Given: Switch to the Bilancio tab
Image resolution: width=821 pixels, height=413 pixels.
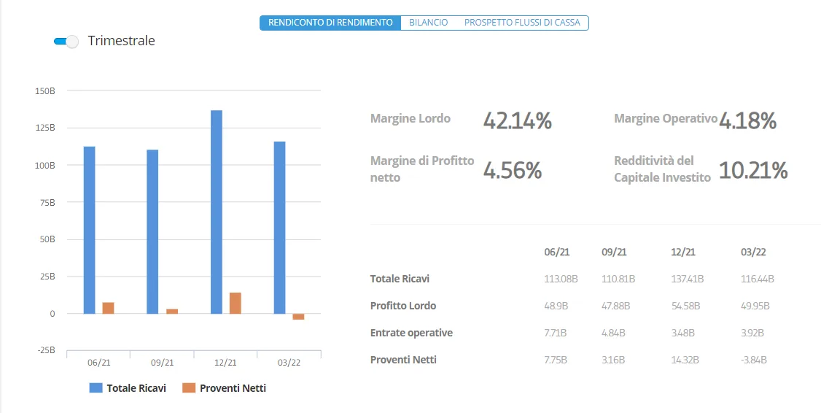Looking at the screenshot, I should [428, 23].
